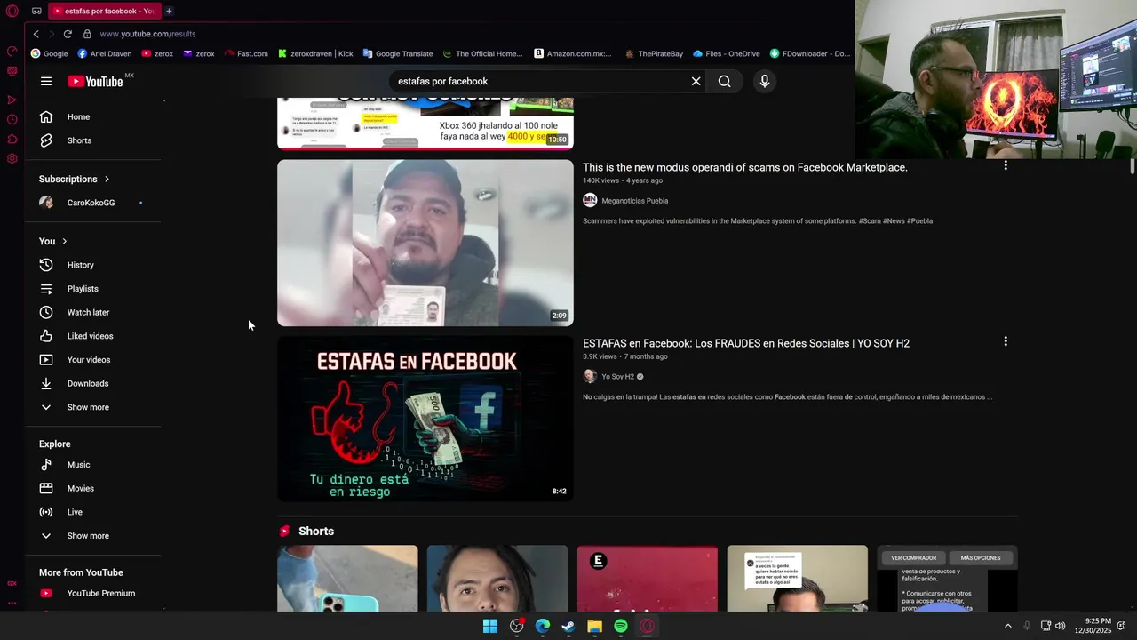Open options menu for YO SOY H2 video
The image size is (1137, 640).
click(x=1006, y=341)
